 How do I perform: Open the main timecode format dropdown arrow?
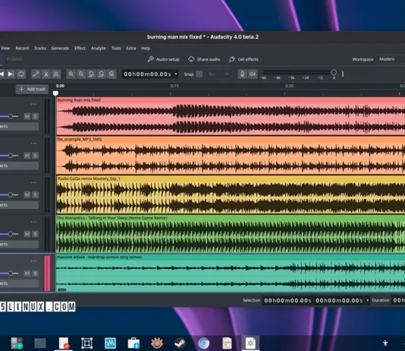pyautogui.click(x=176, y=74)
